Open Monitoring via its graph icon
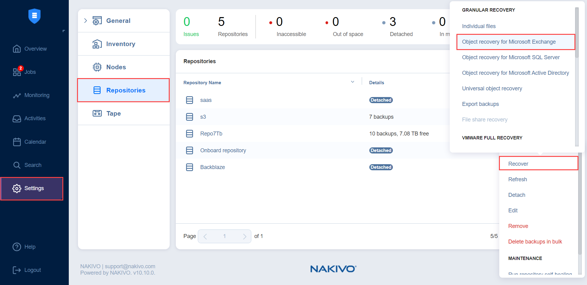 click(x=17, y=96)
